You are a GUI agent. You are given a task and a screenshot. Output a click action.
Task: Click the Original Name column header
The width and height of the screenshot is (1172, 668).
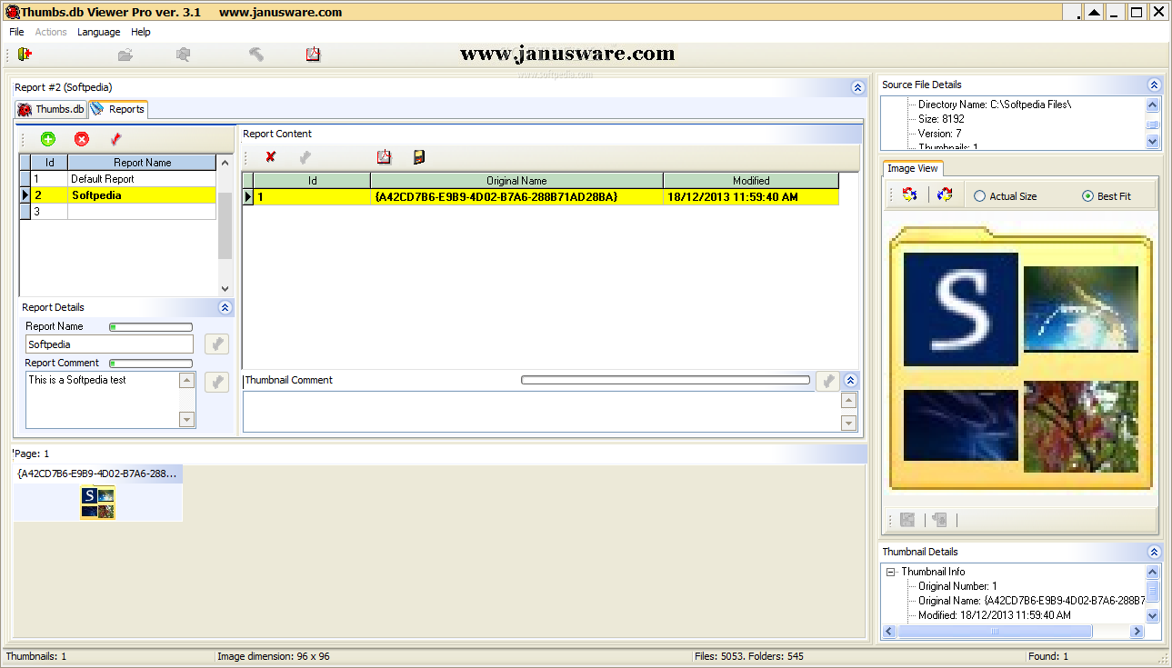click(516, 181)
